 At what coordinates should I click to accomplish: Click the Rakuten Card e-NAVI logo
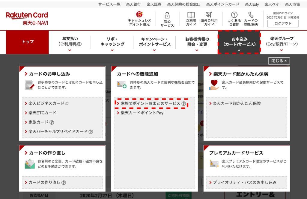pyautogui.click(x=27, y=19)
